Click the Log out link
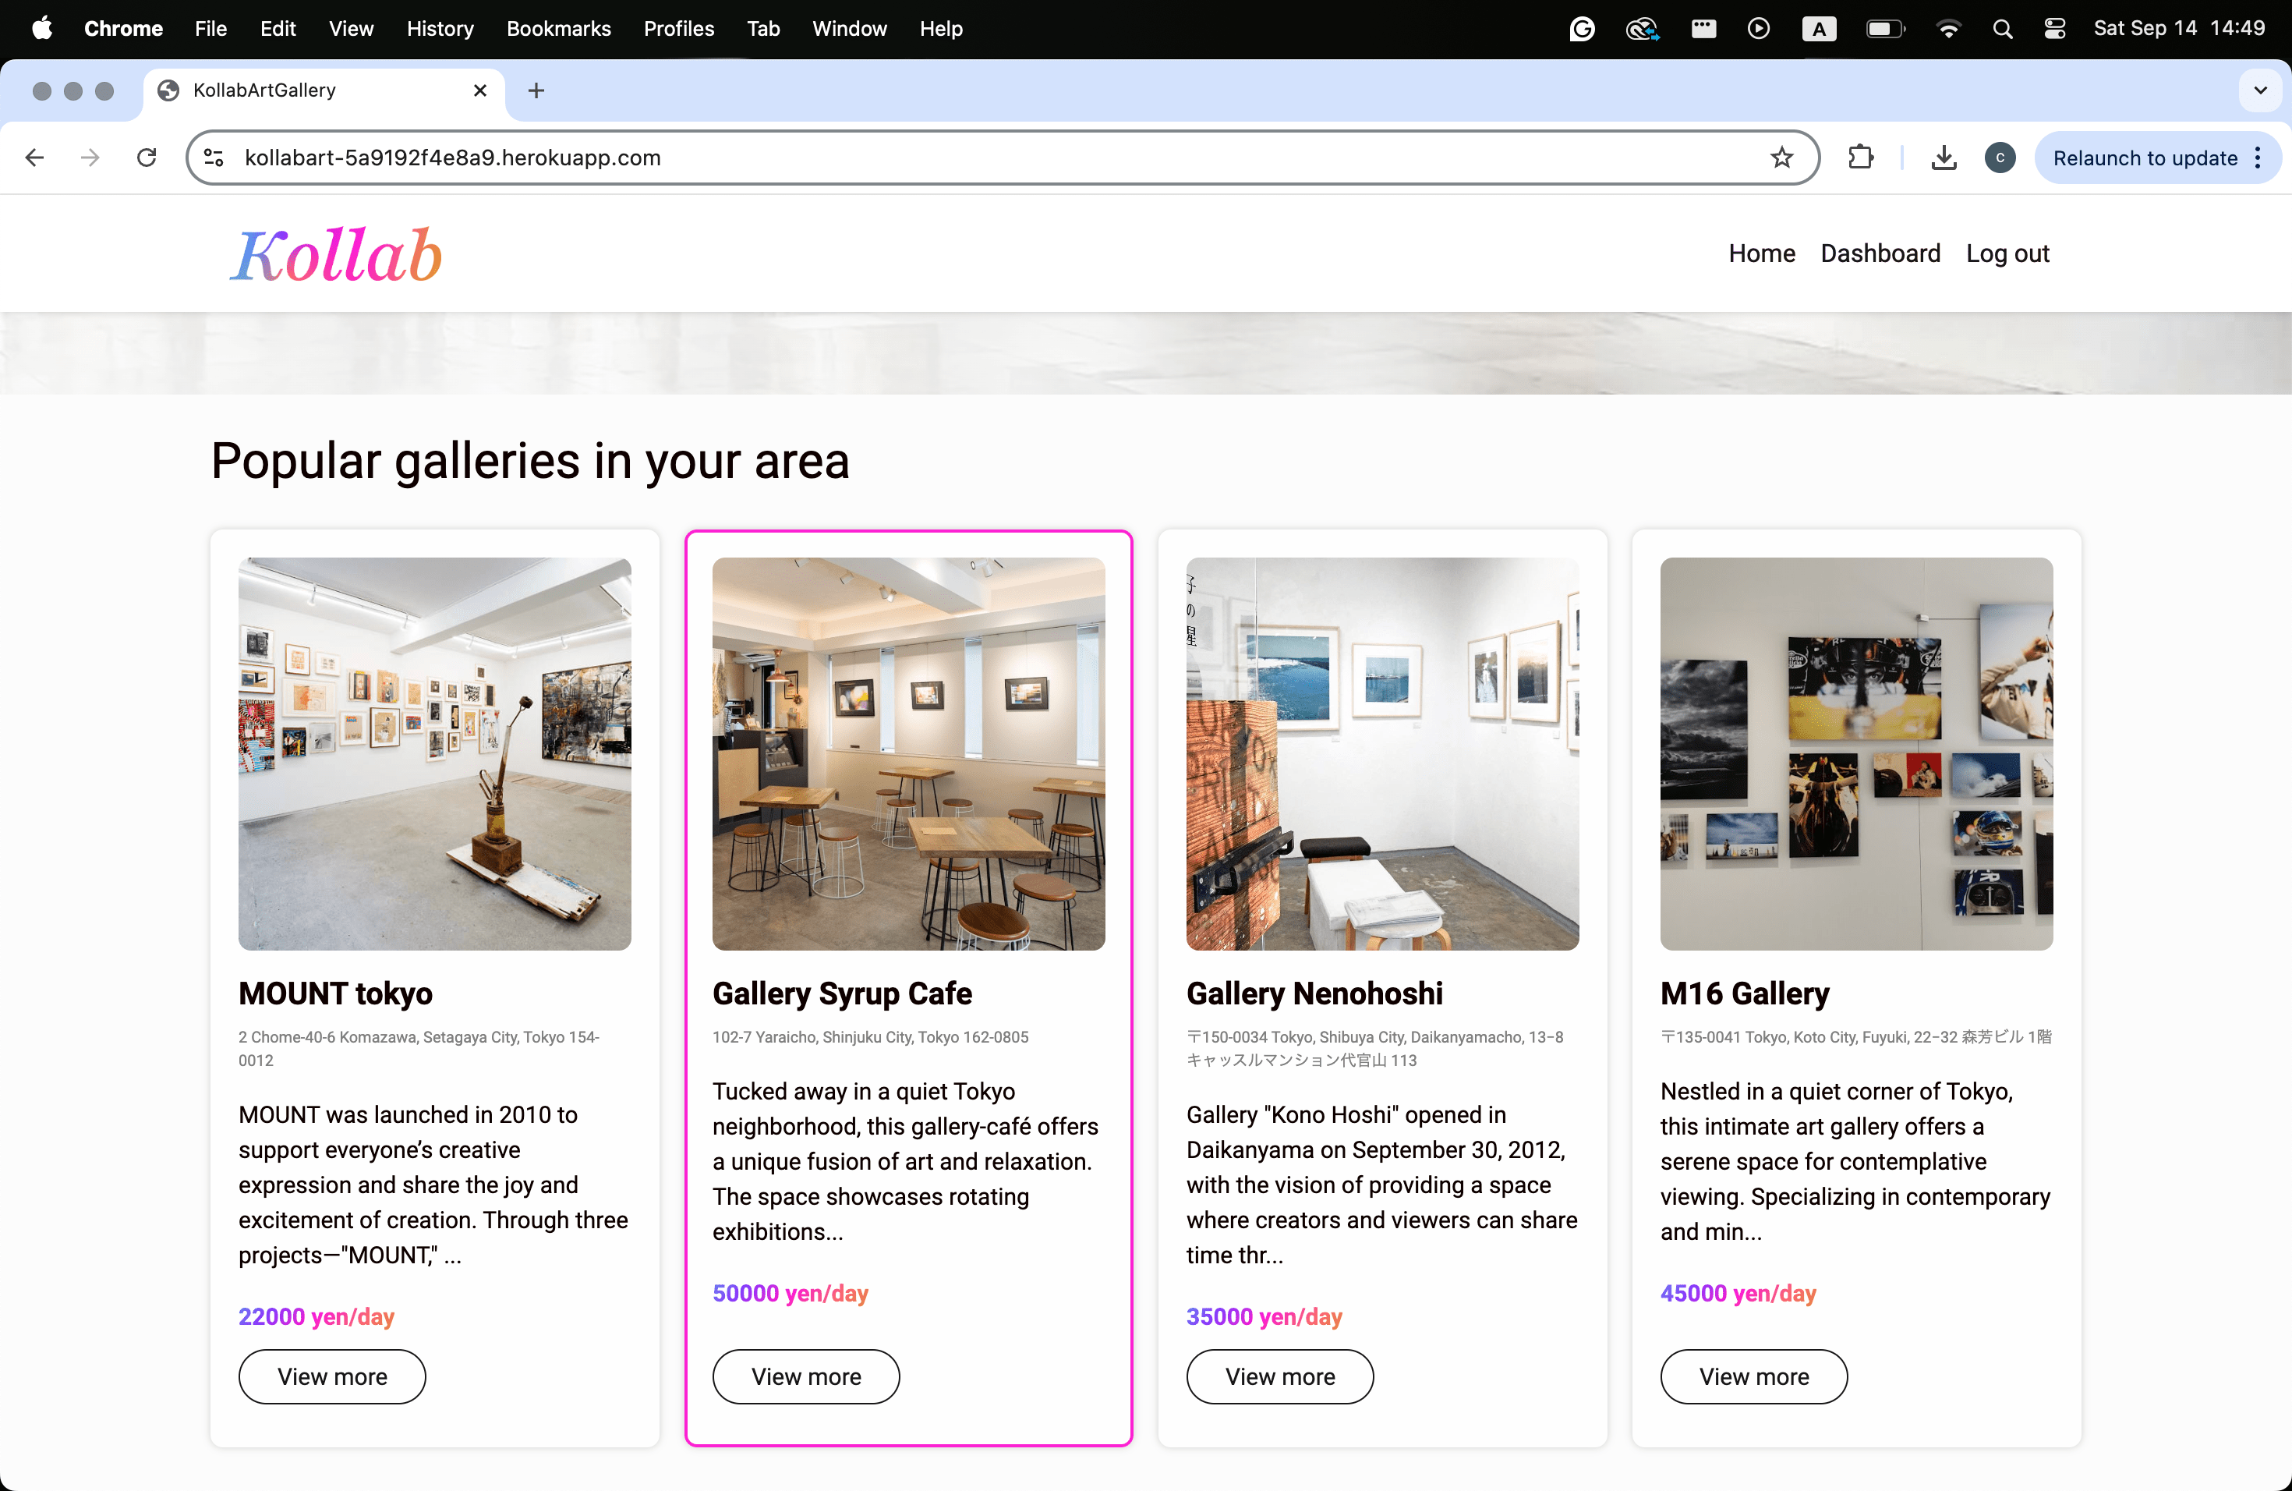 (x=2007, y=253)
